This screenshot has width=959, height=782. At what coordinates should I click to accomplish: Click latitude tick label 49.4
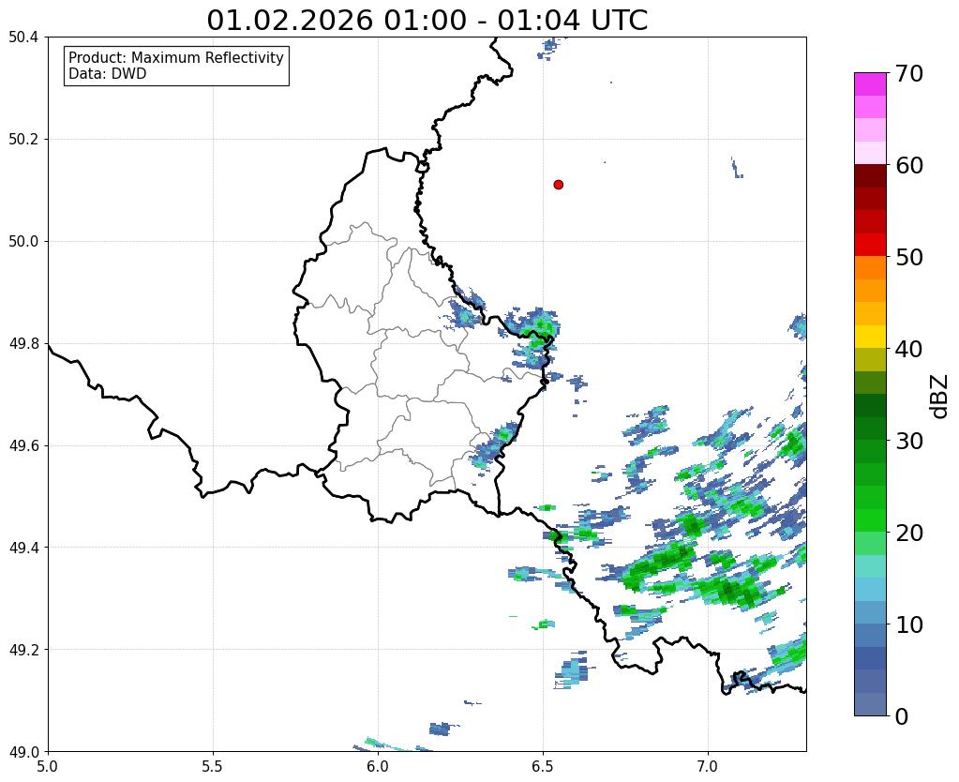click(x=23, y=548)
